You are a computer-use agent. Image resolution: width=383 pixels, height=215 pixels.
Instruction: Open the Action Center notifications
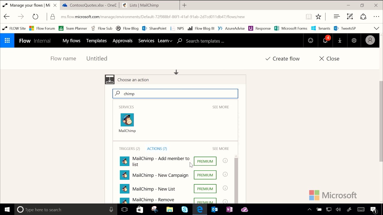coord(373,210)
